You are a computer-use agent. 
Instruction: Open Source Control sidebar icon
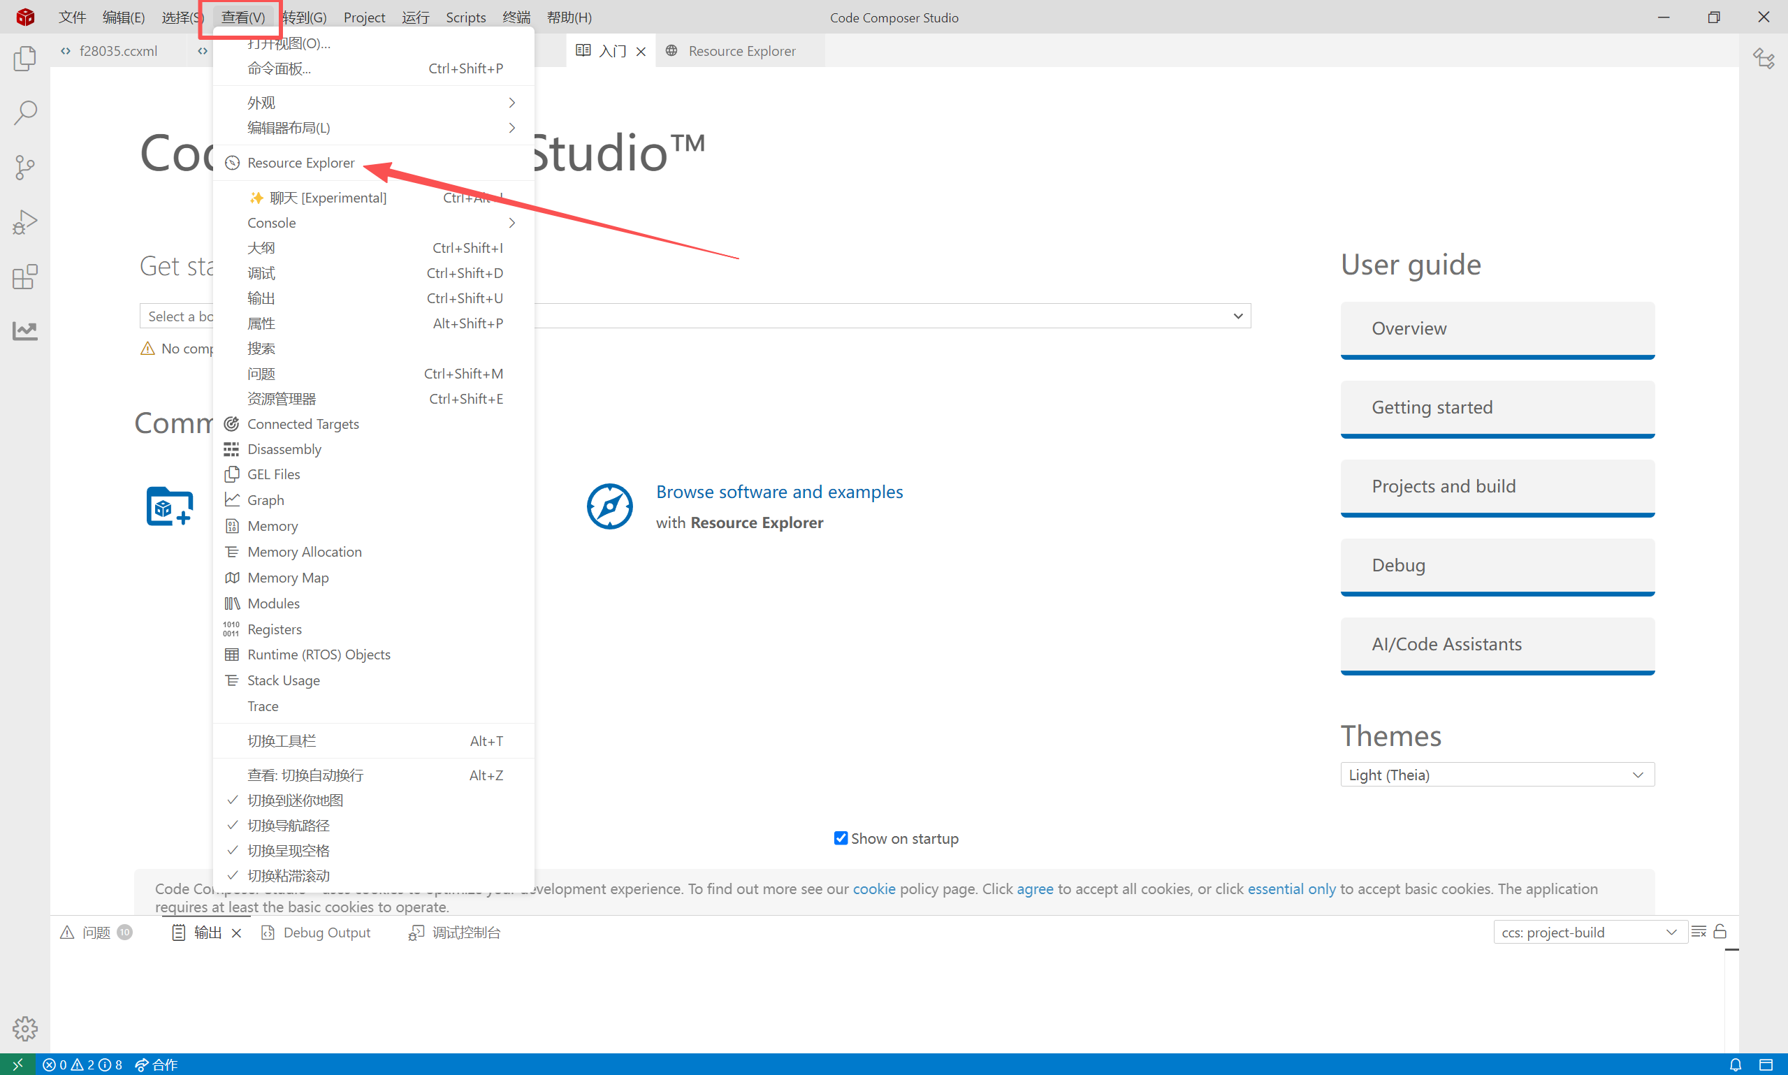[25, 168]
